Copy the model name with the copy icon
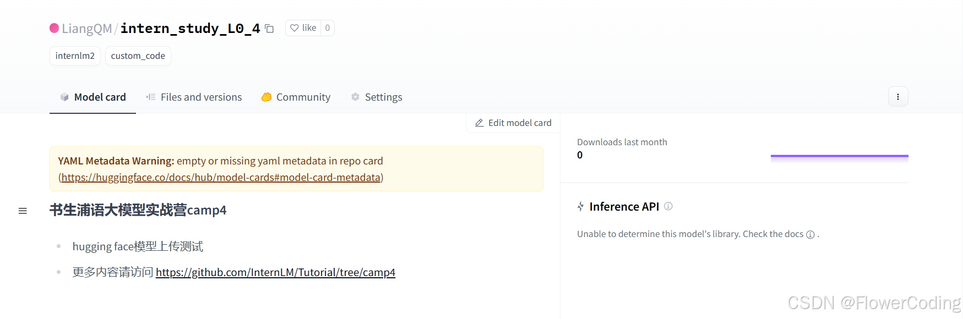The height and width of the screenshot is (319, 963). 269,29
